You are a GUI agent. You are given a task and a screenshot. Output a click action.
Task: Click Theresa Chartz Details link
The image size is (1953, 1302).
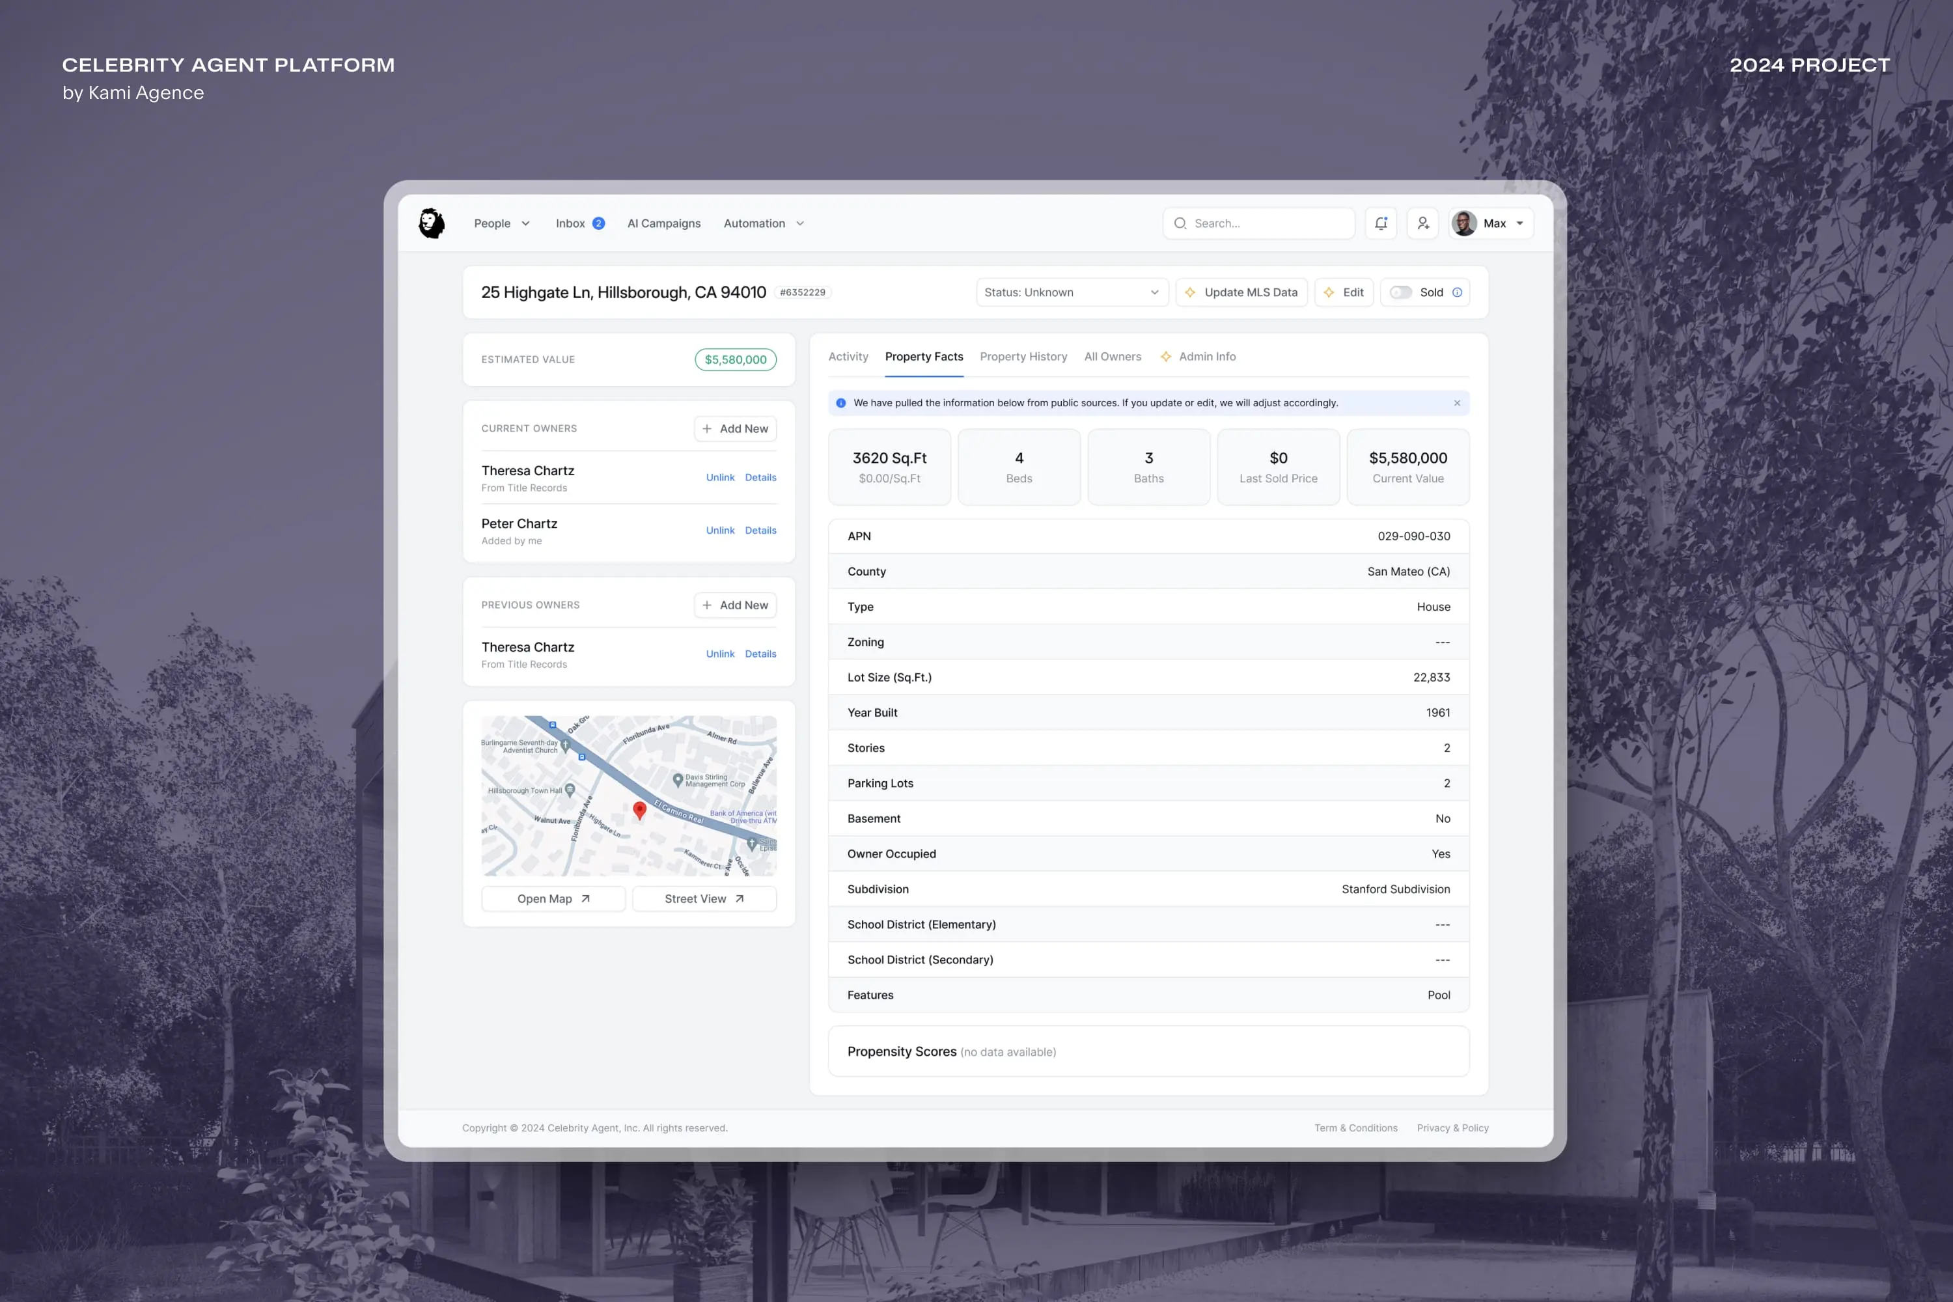[762, 477]
